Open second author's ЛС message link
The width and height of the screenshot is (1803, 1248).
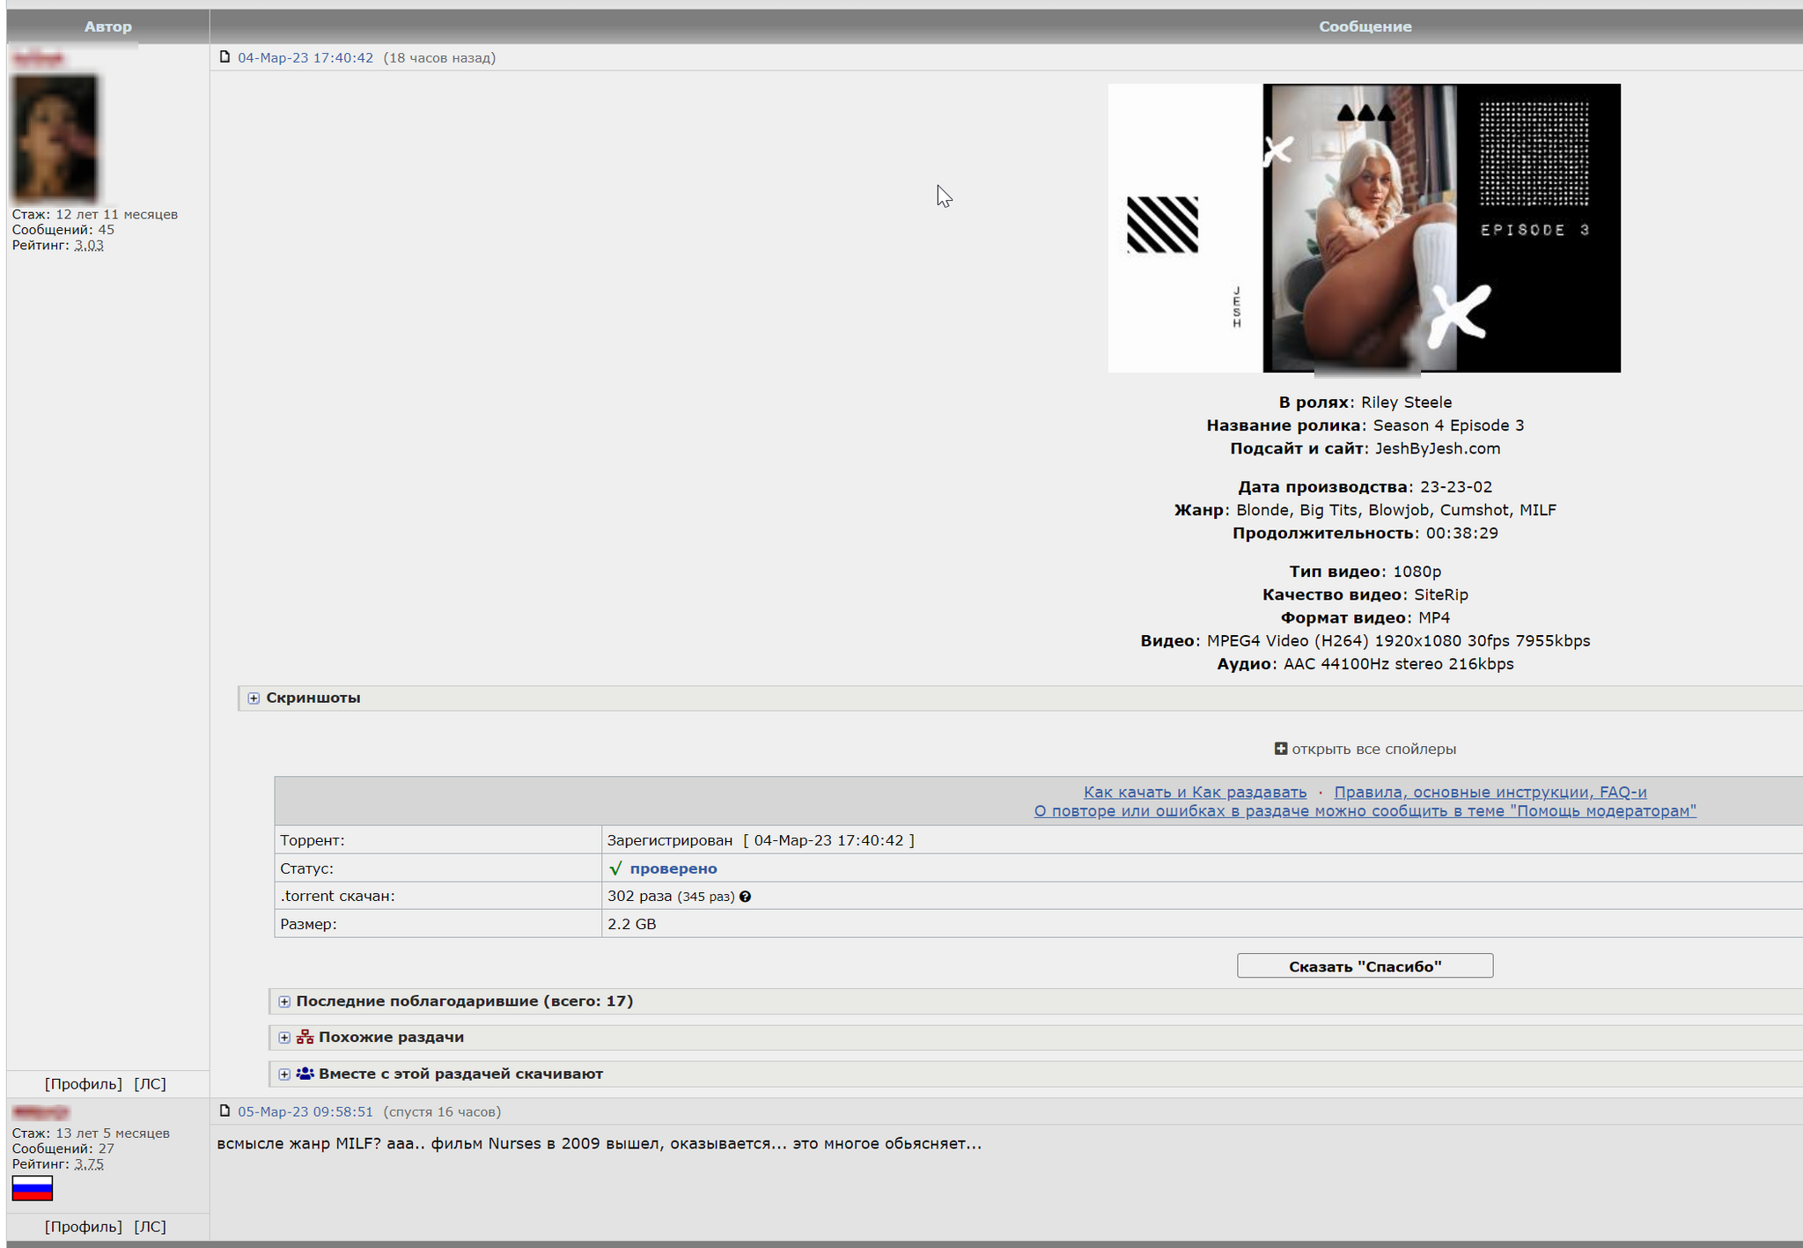point(151,1227)
